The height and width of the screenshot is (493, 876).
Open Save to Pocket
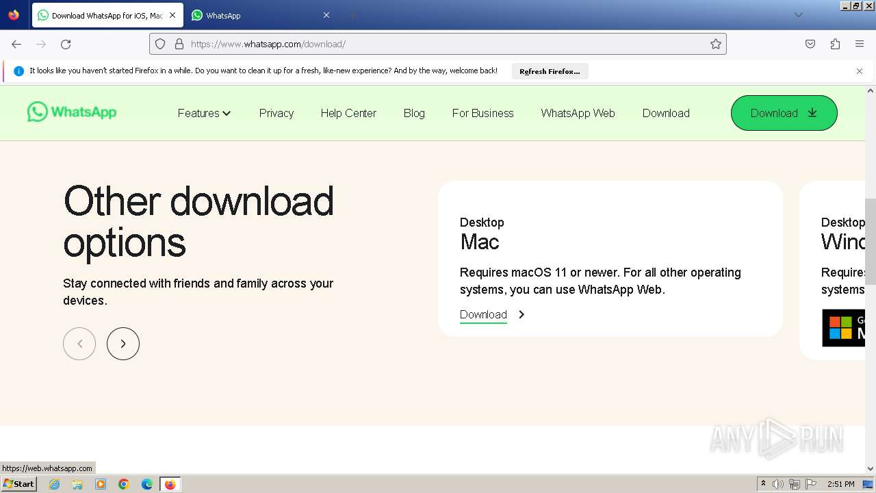pyautogui.click(x=810, y=44)
